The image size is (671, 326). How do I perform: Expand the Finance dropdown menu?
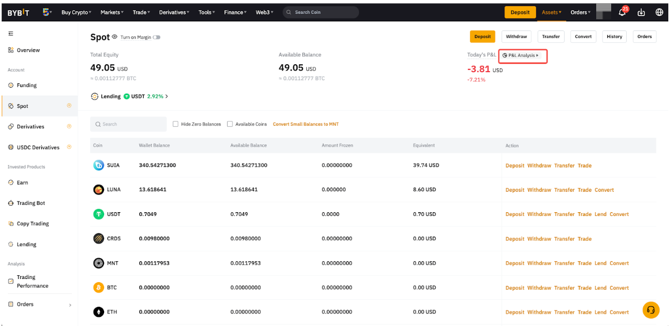coord(236,12)
